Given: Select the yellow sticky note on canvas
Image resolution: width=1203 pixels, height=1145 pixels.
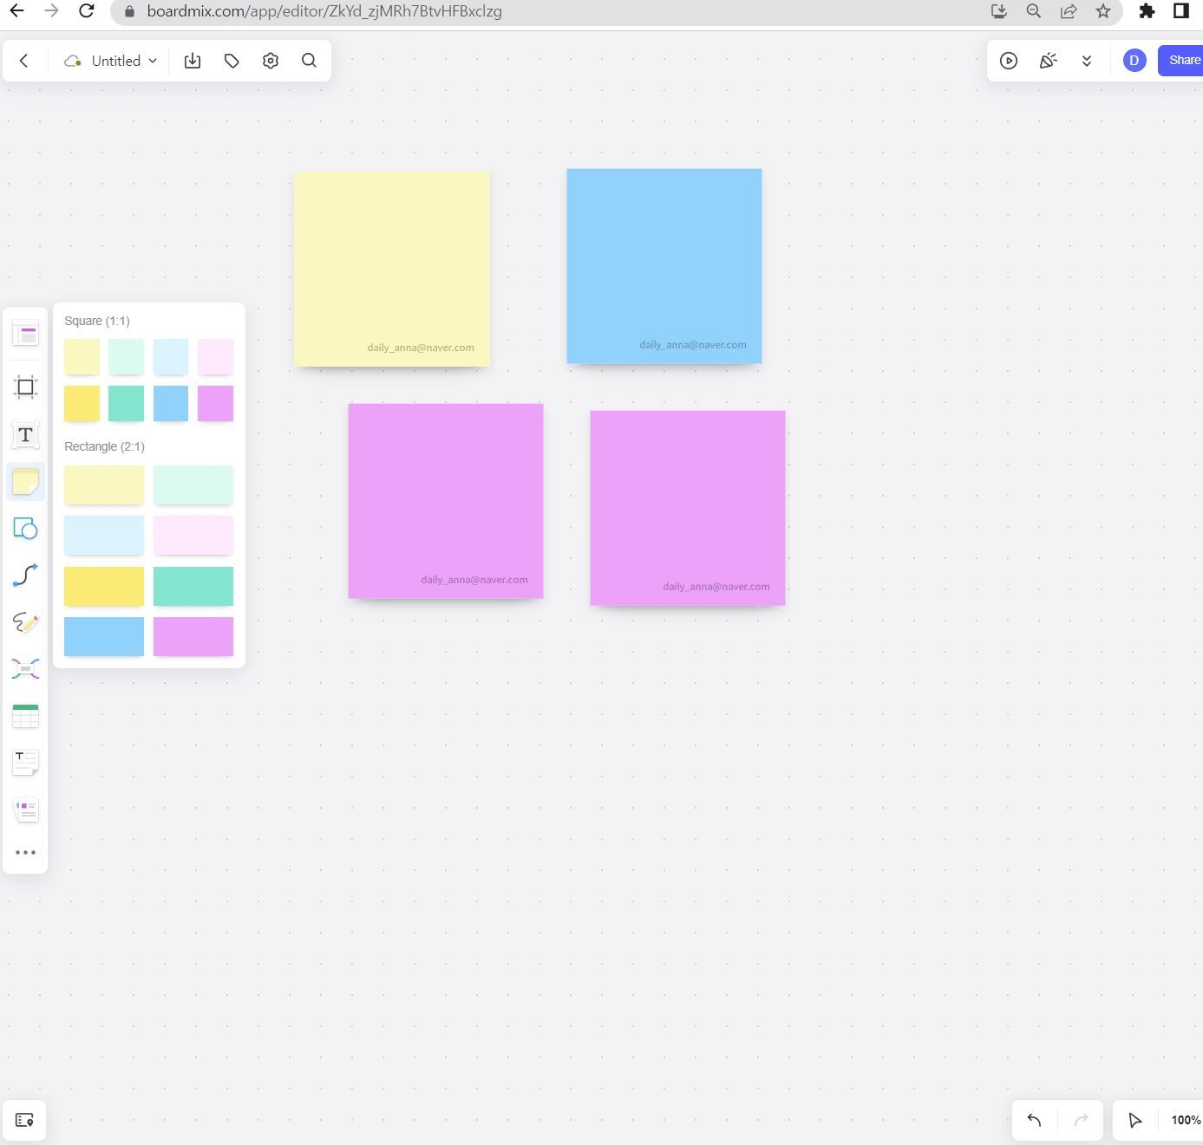Looking at the screenshot, I should (392, 269).
